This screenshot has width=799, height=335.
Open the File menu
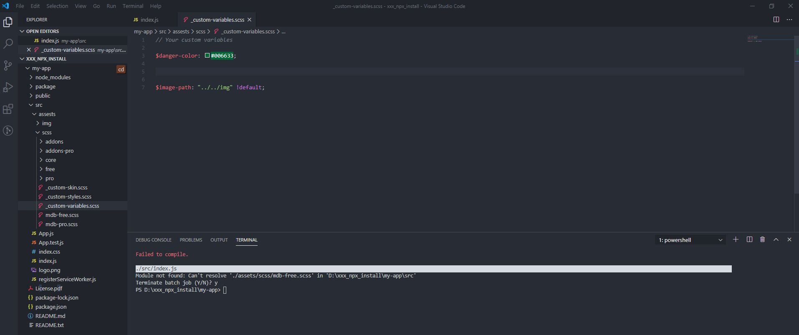(20, 6)
